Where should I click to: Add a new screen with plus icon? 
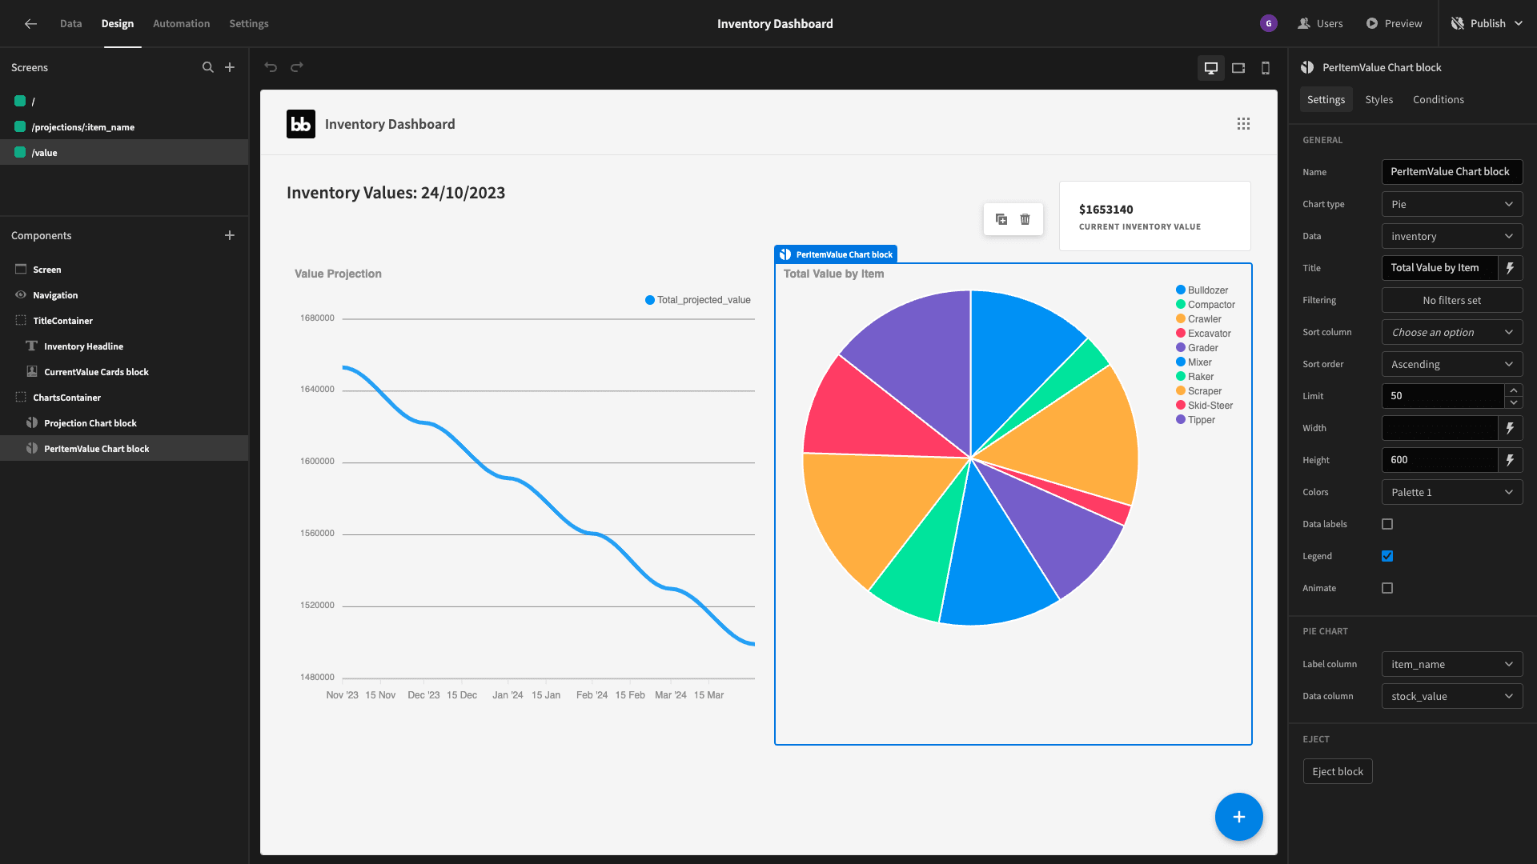(230, 67)
